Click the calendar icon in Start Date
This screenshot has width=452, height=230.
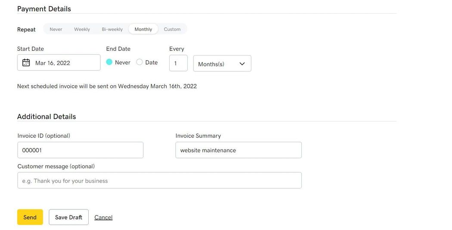click(x=26, y=62)
